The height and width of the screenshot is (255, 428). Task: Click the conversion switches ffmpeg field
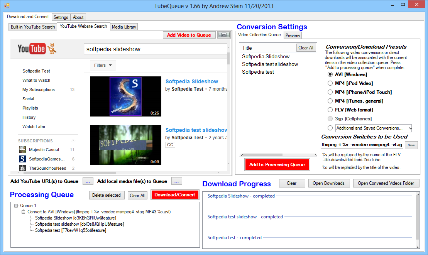[362, 145]
